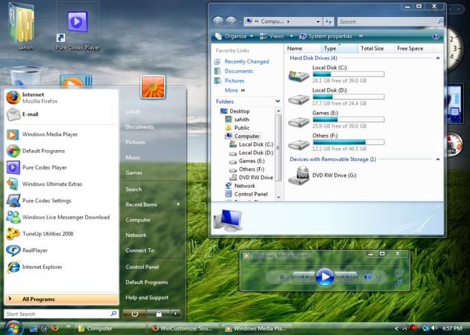Open Music from Start menu
470x335 pixels.
(133, 158)
